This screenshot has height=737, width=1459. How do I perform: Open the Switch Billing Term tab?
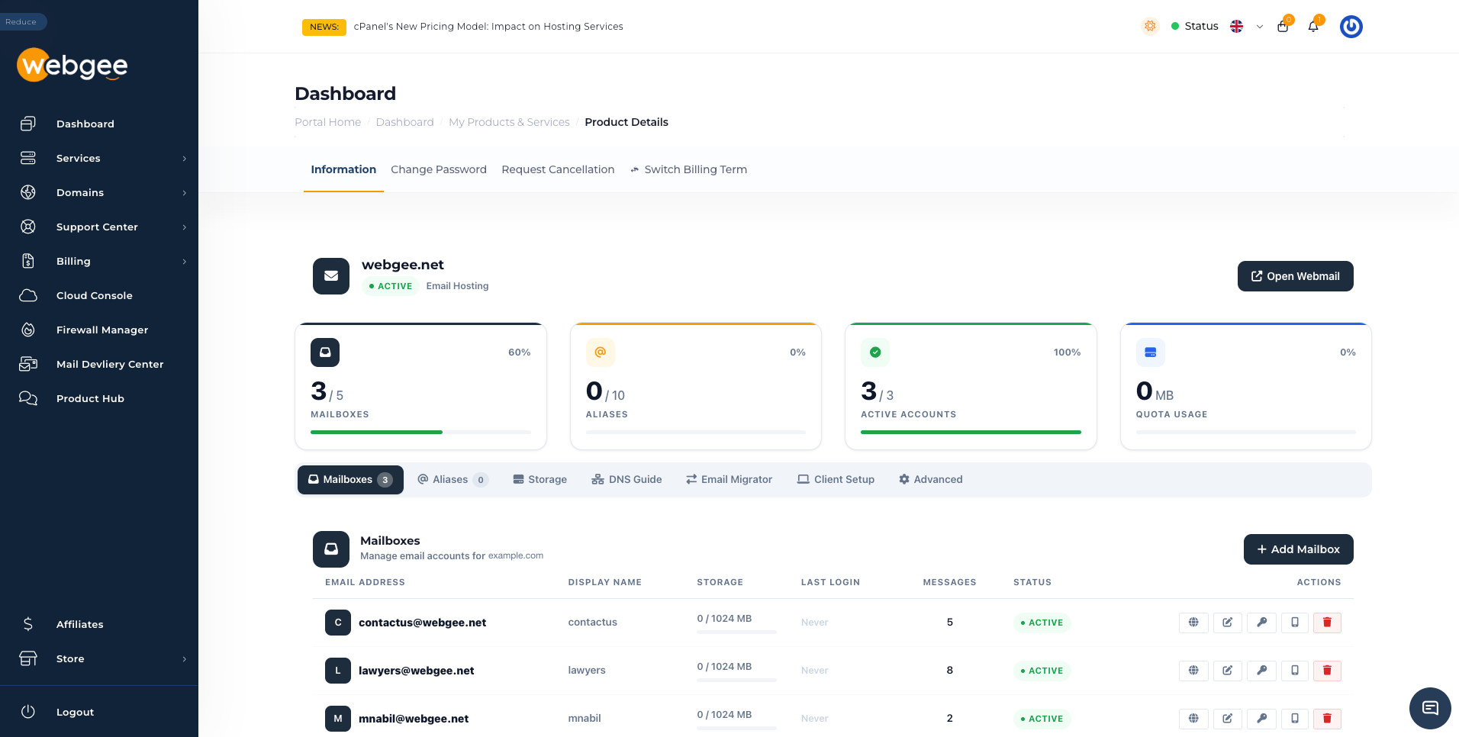point(688,169)
